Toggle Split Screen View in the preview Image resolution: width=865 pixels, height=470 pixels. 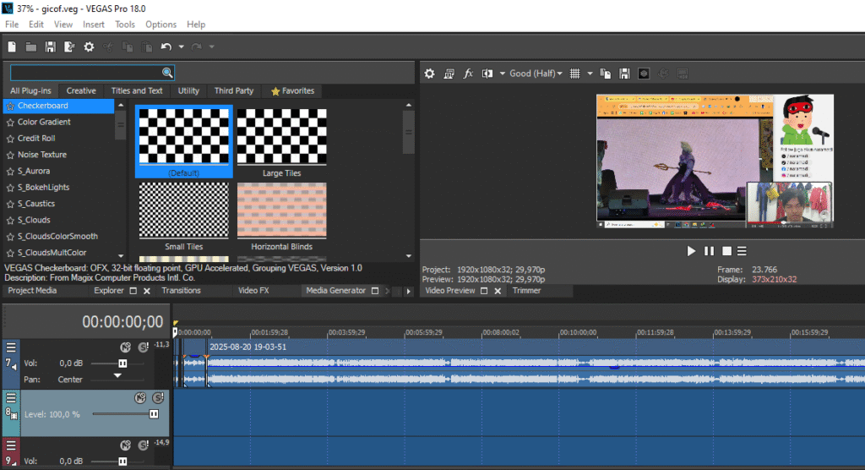pos(487,74)
